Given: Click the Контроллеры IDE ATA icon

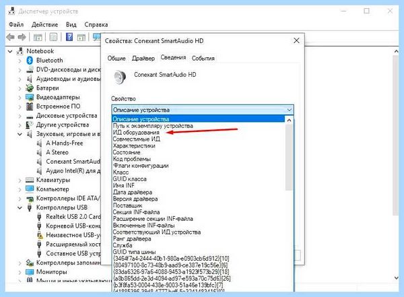Looking at the screenshot, I should [30, 199].
